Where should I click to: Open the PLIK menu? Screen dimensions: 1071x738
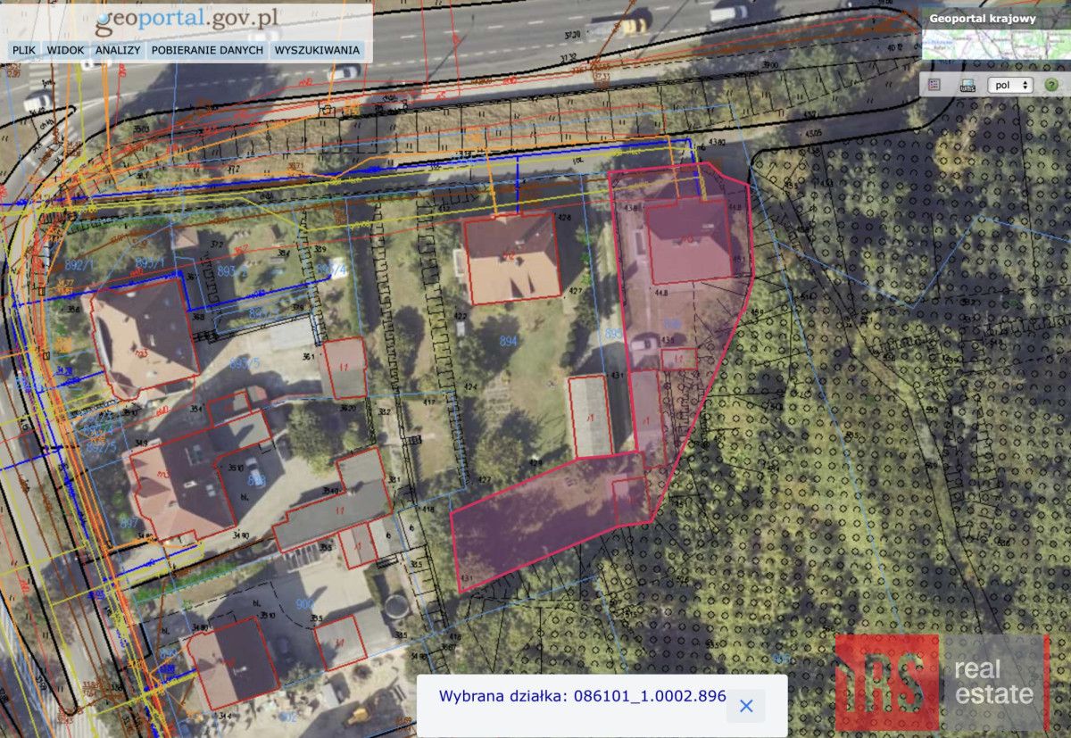24,50
